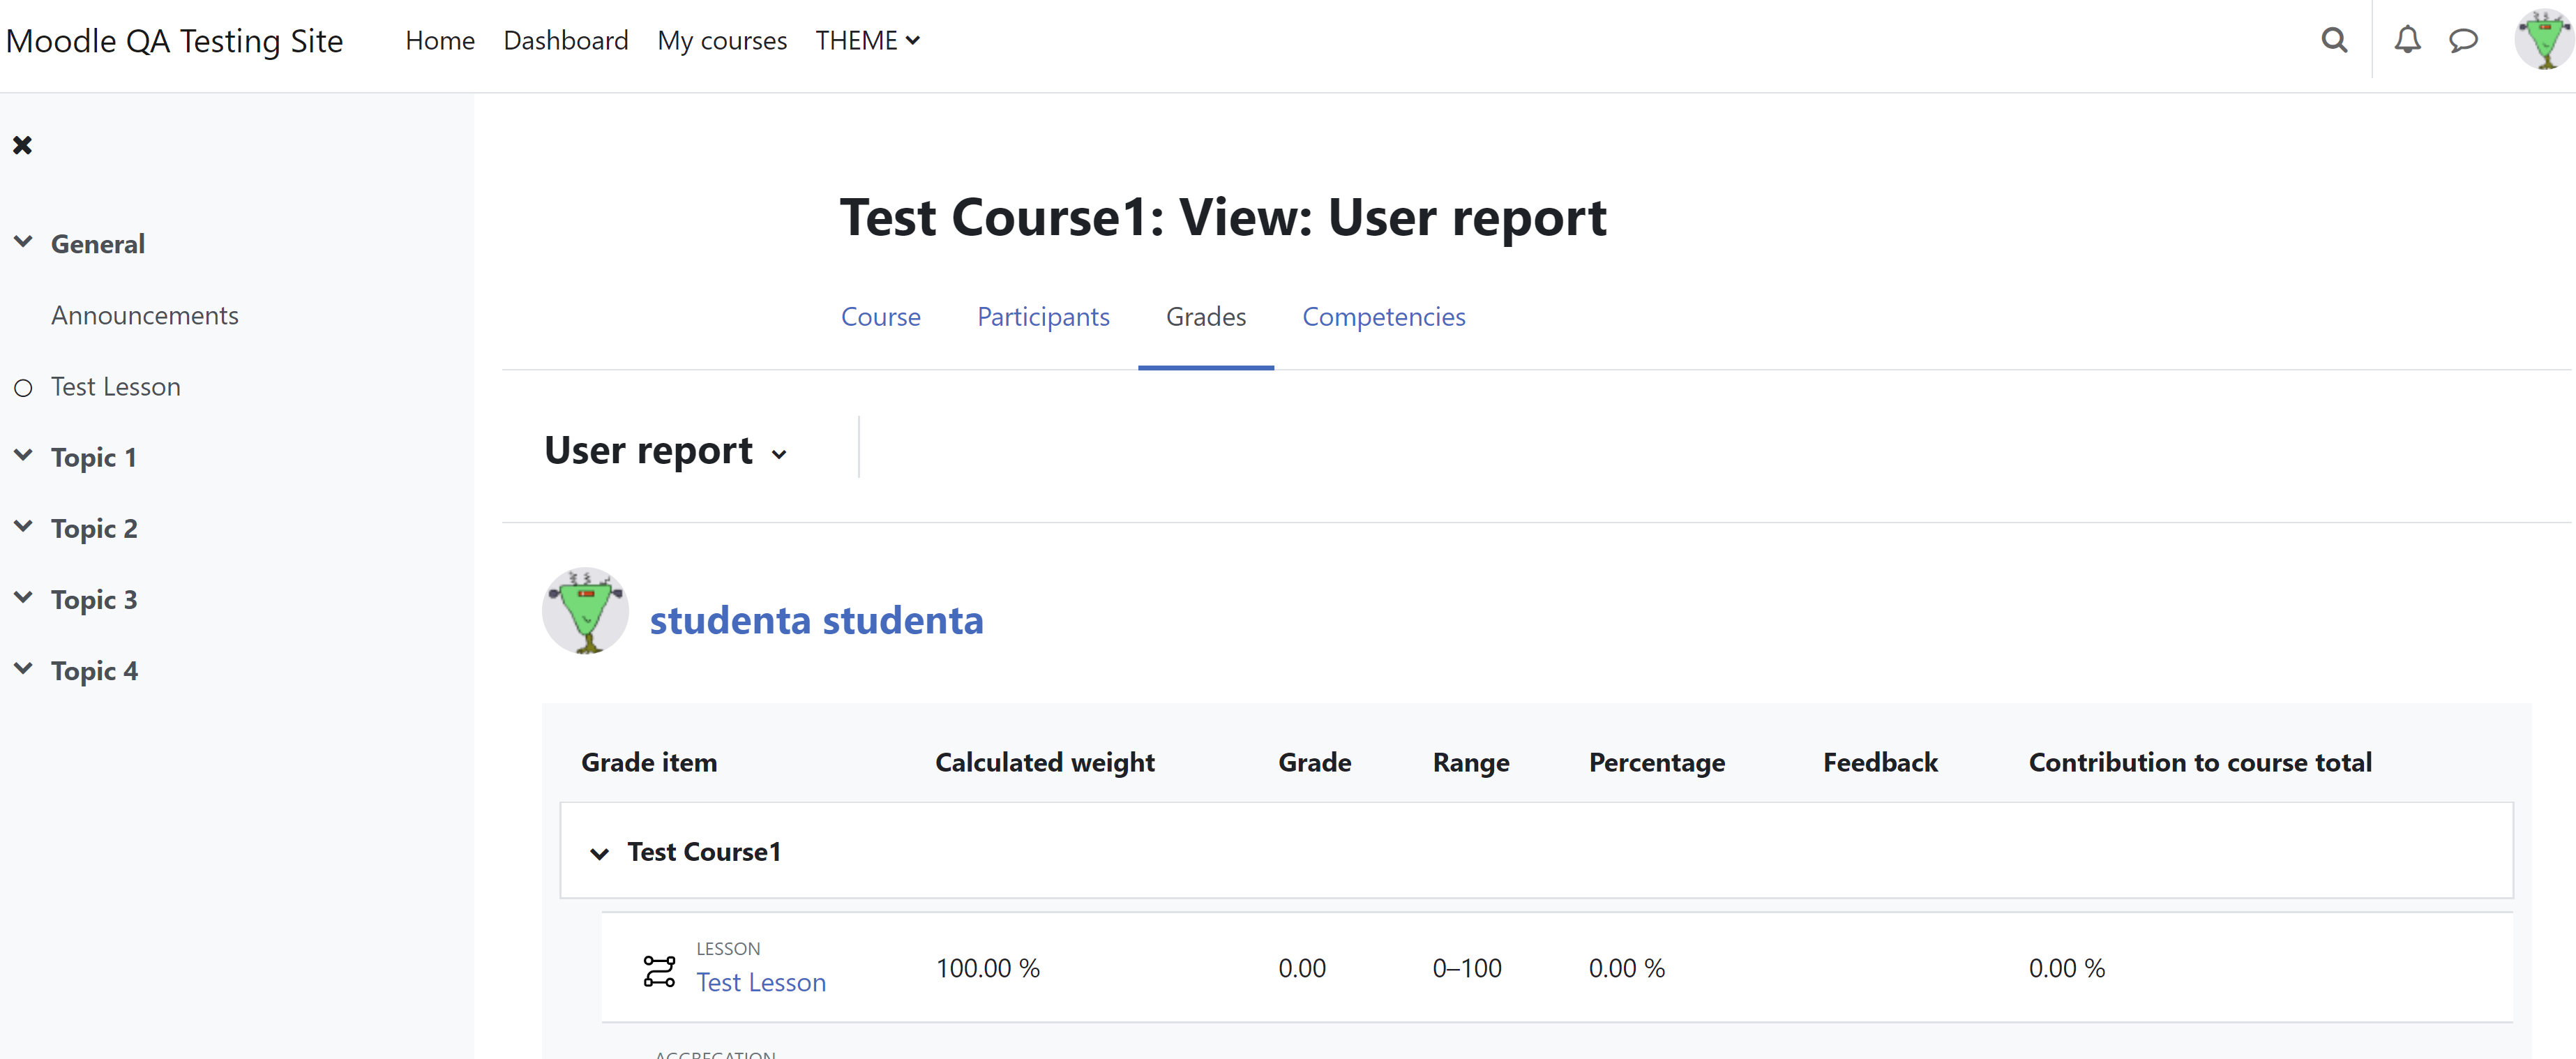Open Test Lesson link in grade table
Image resolution: width=2576 pixels, height=1059 pixels.
[x=761, y=983]
